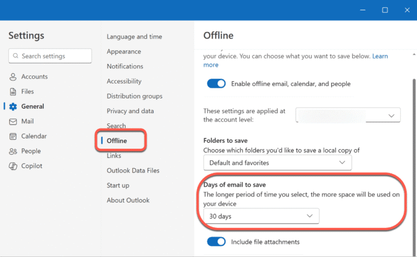417x257 pixels.
Task: Toggle Include file attachments switch
Action: [x=216, y=242]
